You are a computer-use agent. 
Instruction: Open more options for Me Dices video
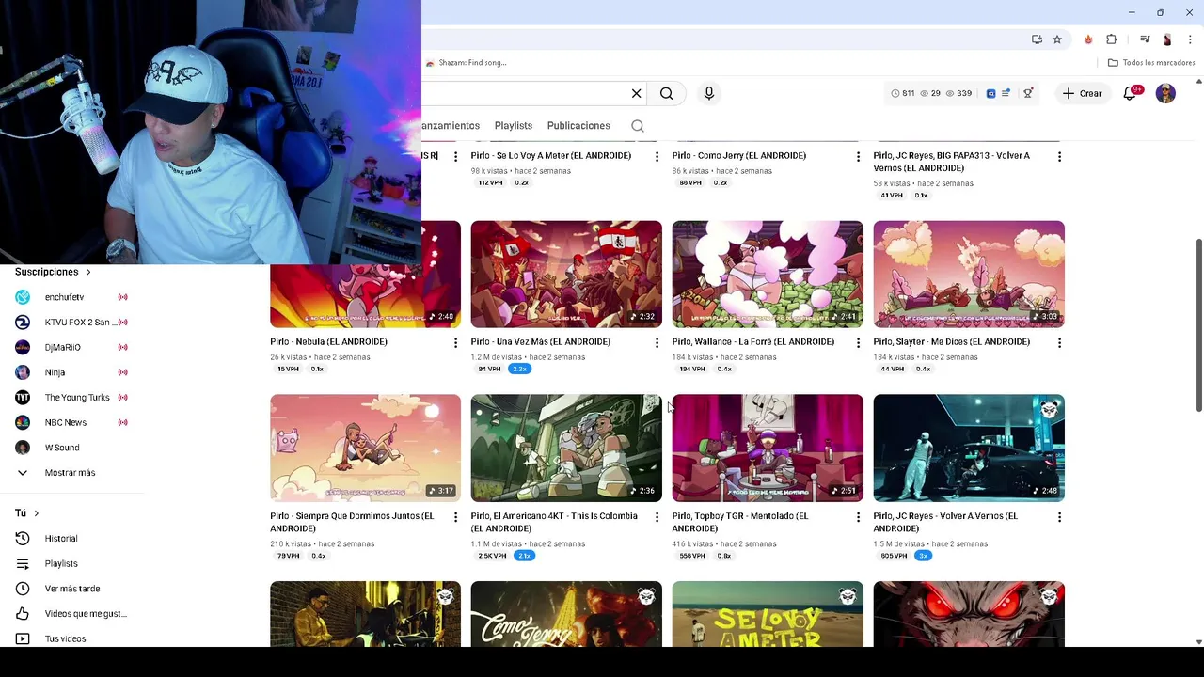1059,342
